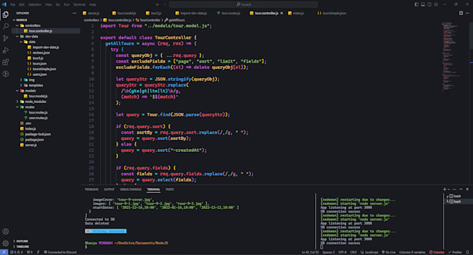
Task: Expand the node_modules folder
Action: [x=17, y=102]
